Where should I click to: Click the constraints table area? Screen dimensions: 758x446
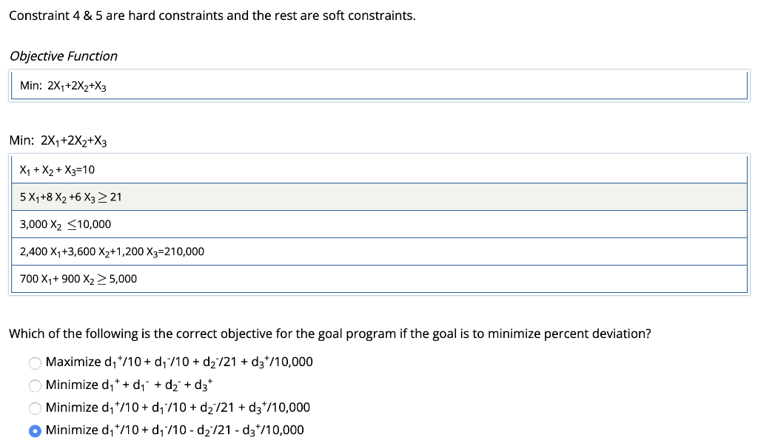pyautogui.click(x=378, y=224)
